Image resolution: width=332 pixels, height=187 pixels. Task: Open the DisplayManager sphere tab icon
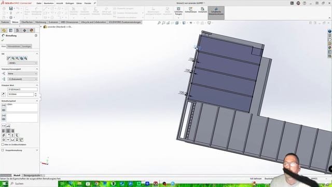(32, 31)
